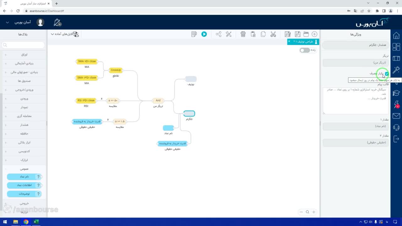Open the فایل‌های آماده dropdown
The image size is (402, 226).
(65, 34)
